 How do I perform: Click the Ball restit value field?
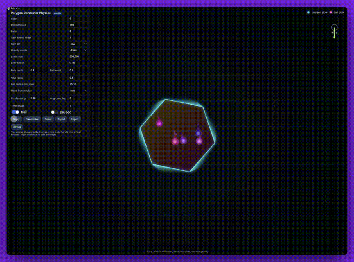click(x=78, y=70)
